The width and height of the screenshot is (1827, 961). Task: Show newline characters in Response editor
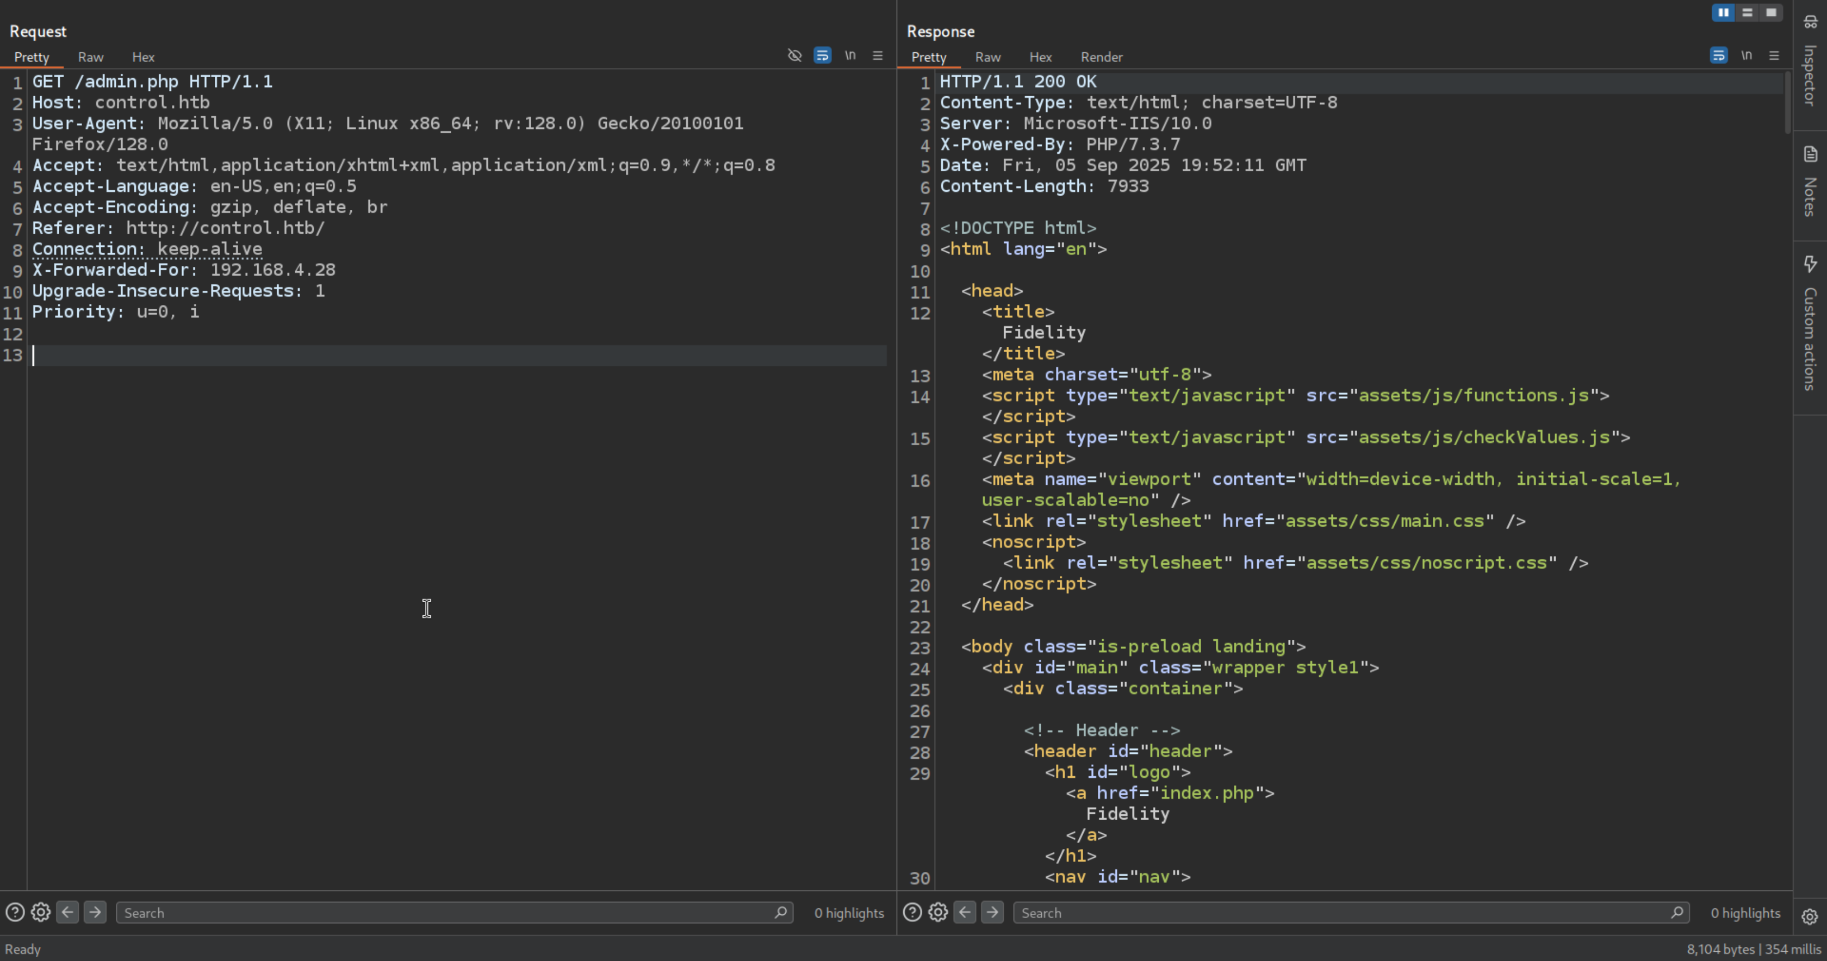(1746, 55)
